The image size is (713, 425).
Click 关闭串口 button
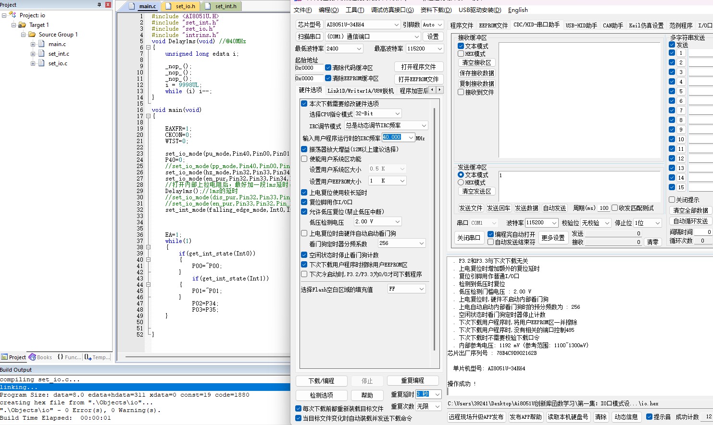tap(469, 238)
